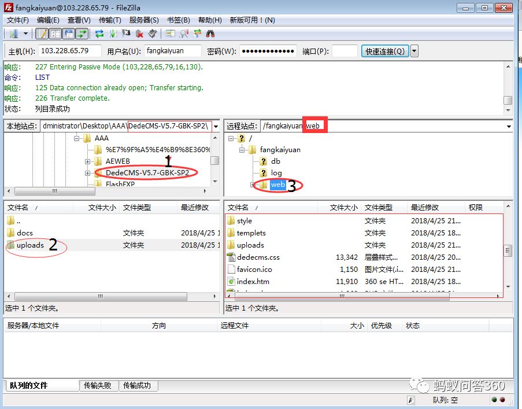The image size is (522, 409).
Task: Select the uploads folder icon in local list
Action: tap(10, 245)
